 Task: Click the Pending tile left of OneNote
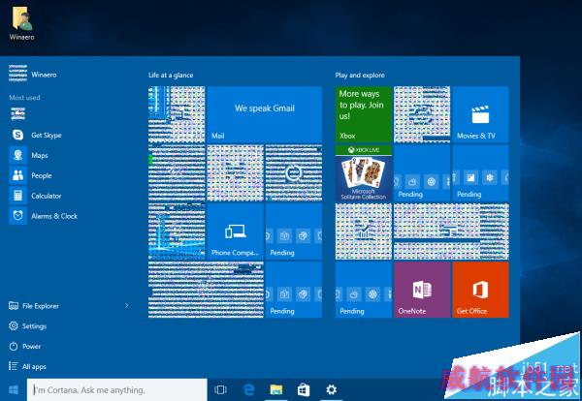[364, 290]
